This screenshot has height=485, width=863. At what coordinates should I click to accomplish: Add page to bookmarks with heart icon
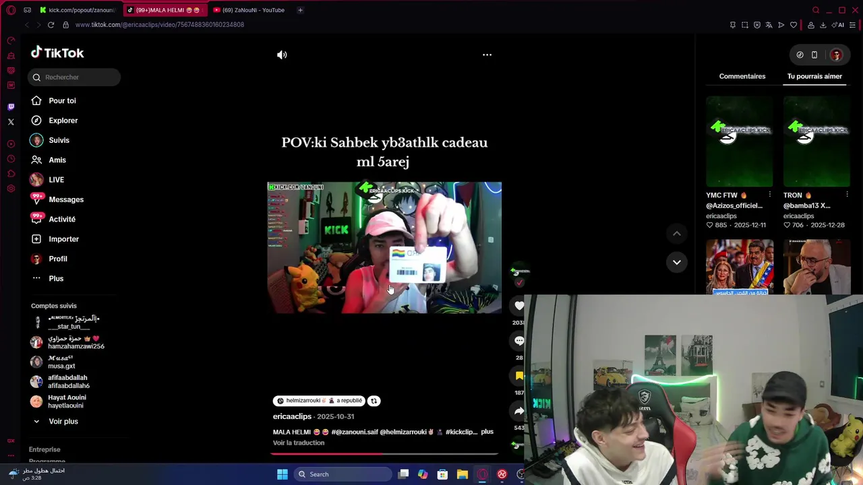(x=794, y=25)
